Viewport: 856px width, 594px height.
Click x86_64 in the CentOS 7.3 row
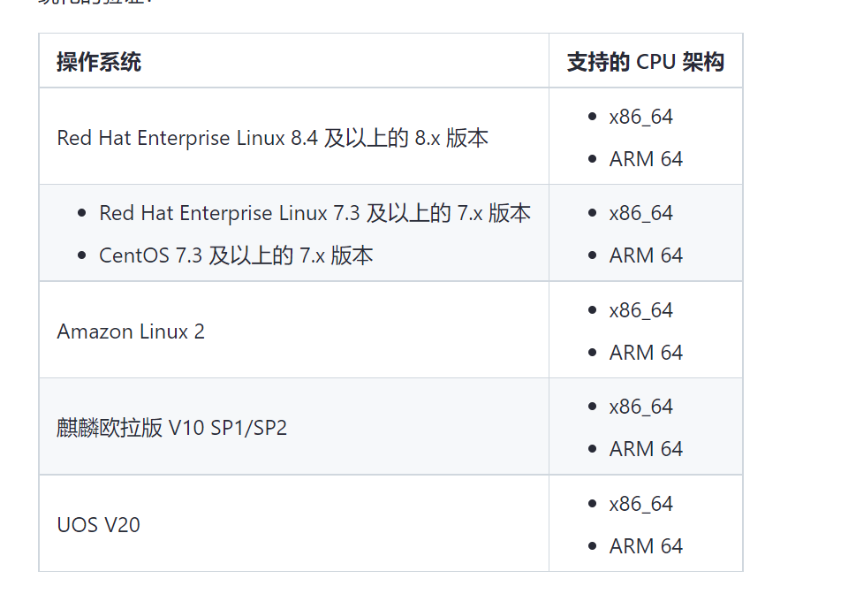click(641, 213)
